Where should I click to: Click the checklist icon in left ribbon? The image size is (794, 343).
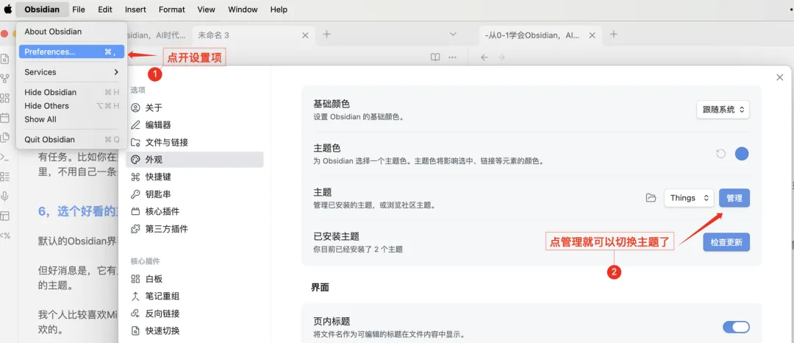click(5, 177)
